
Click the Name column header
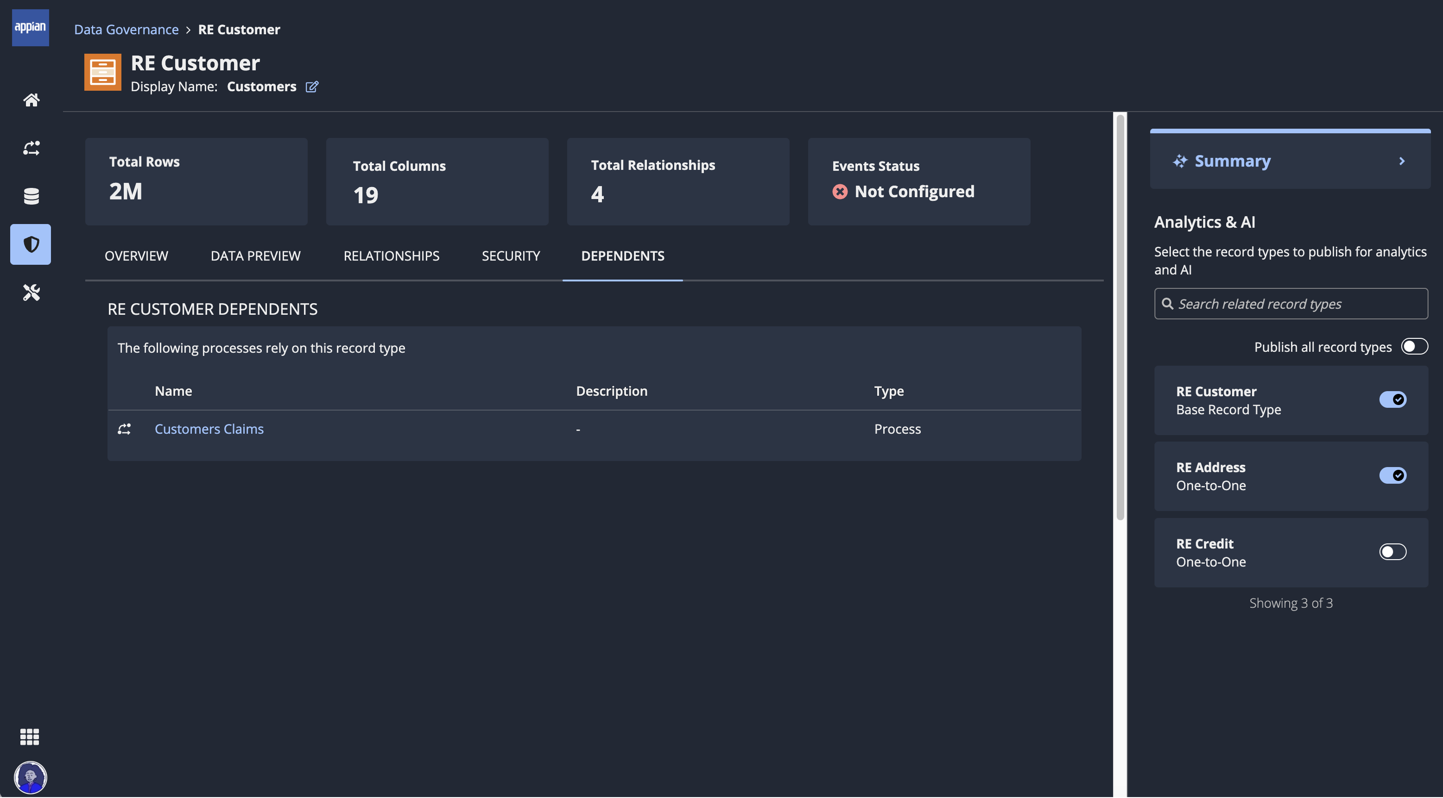click(x=173, y=391)
